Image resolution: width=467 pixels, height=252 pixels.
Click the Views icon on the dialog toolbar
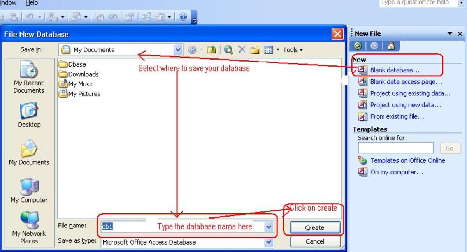(x=268, y=49)
